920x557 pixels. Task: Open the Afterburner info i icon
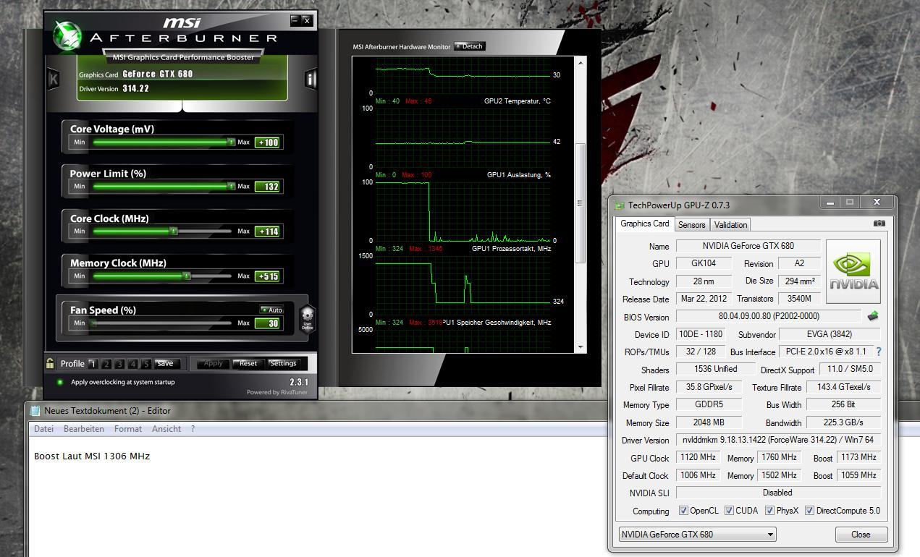(x=311, y=79)
